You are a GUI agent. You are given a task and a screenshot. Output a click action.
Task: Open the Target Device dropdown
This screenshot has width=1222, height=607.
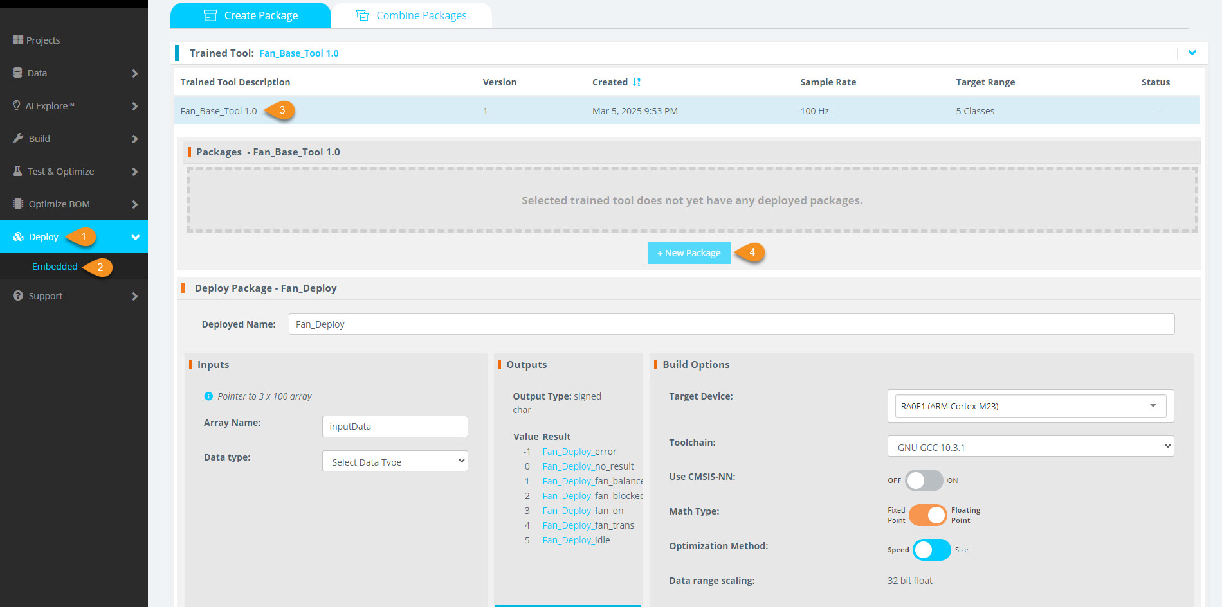click(1030, 406)
